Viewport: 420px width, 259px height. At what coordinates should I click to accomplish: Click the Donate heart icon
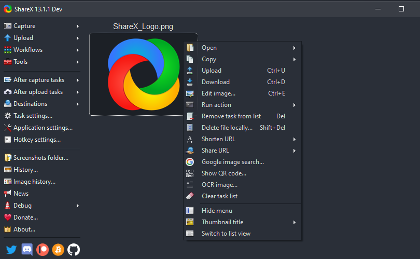pyautogui.click(x=7, y=217)
